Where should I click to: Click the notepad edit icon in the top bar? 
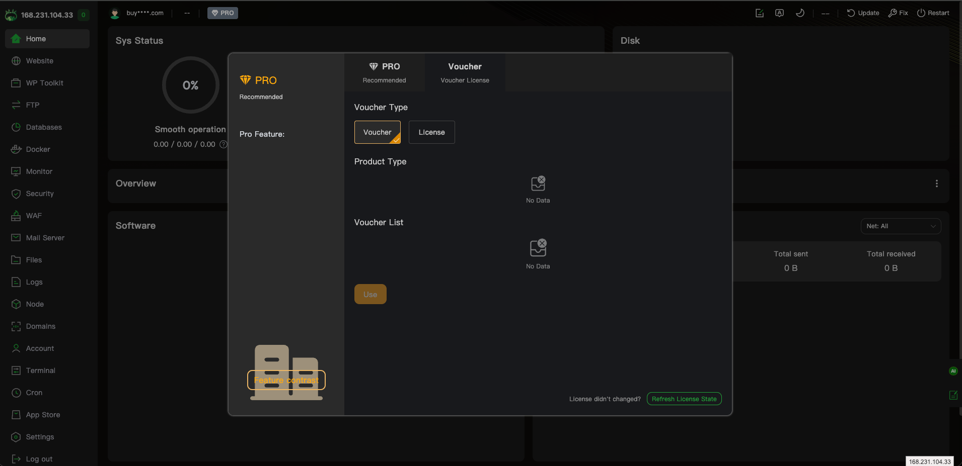pos(760,13)
